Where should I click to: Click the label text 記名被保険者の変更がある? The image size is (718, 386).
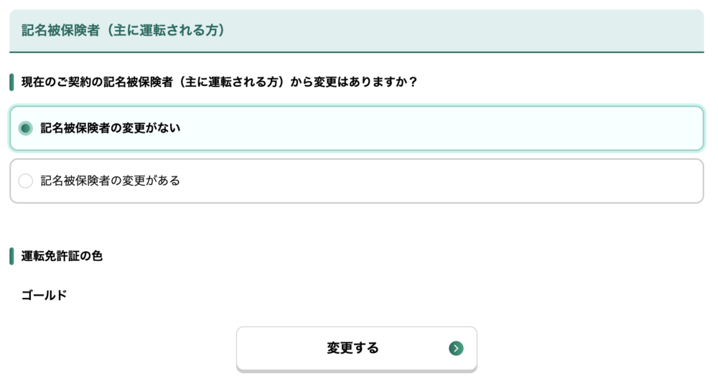pyautogui.click(x=111, y=181)
